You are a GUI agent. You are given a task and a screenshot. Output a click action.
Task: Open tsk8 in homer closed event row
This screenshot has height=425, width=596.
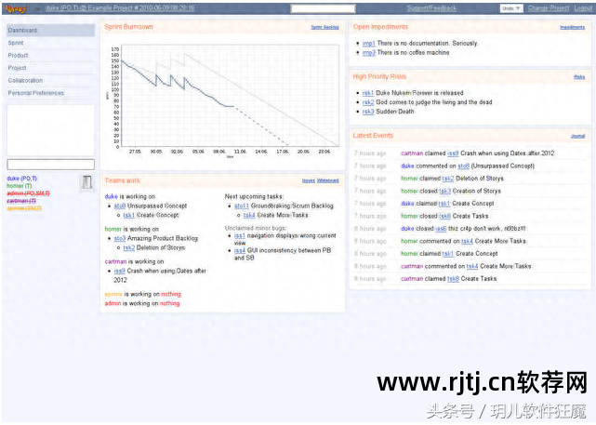point(445,217)
